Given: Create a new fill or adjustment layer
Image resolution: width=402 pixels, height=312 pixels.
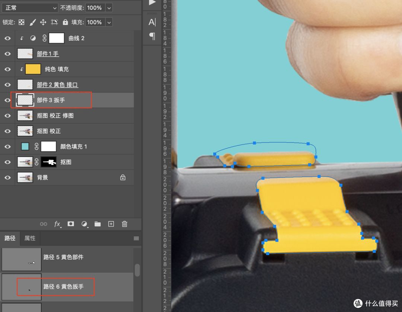Looking at the screenshot, I should click(x=84, y=224).
